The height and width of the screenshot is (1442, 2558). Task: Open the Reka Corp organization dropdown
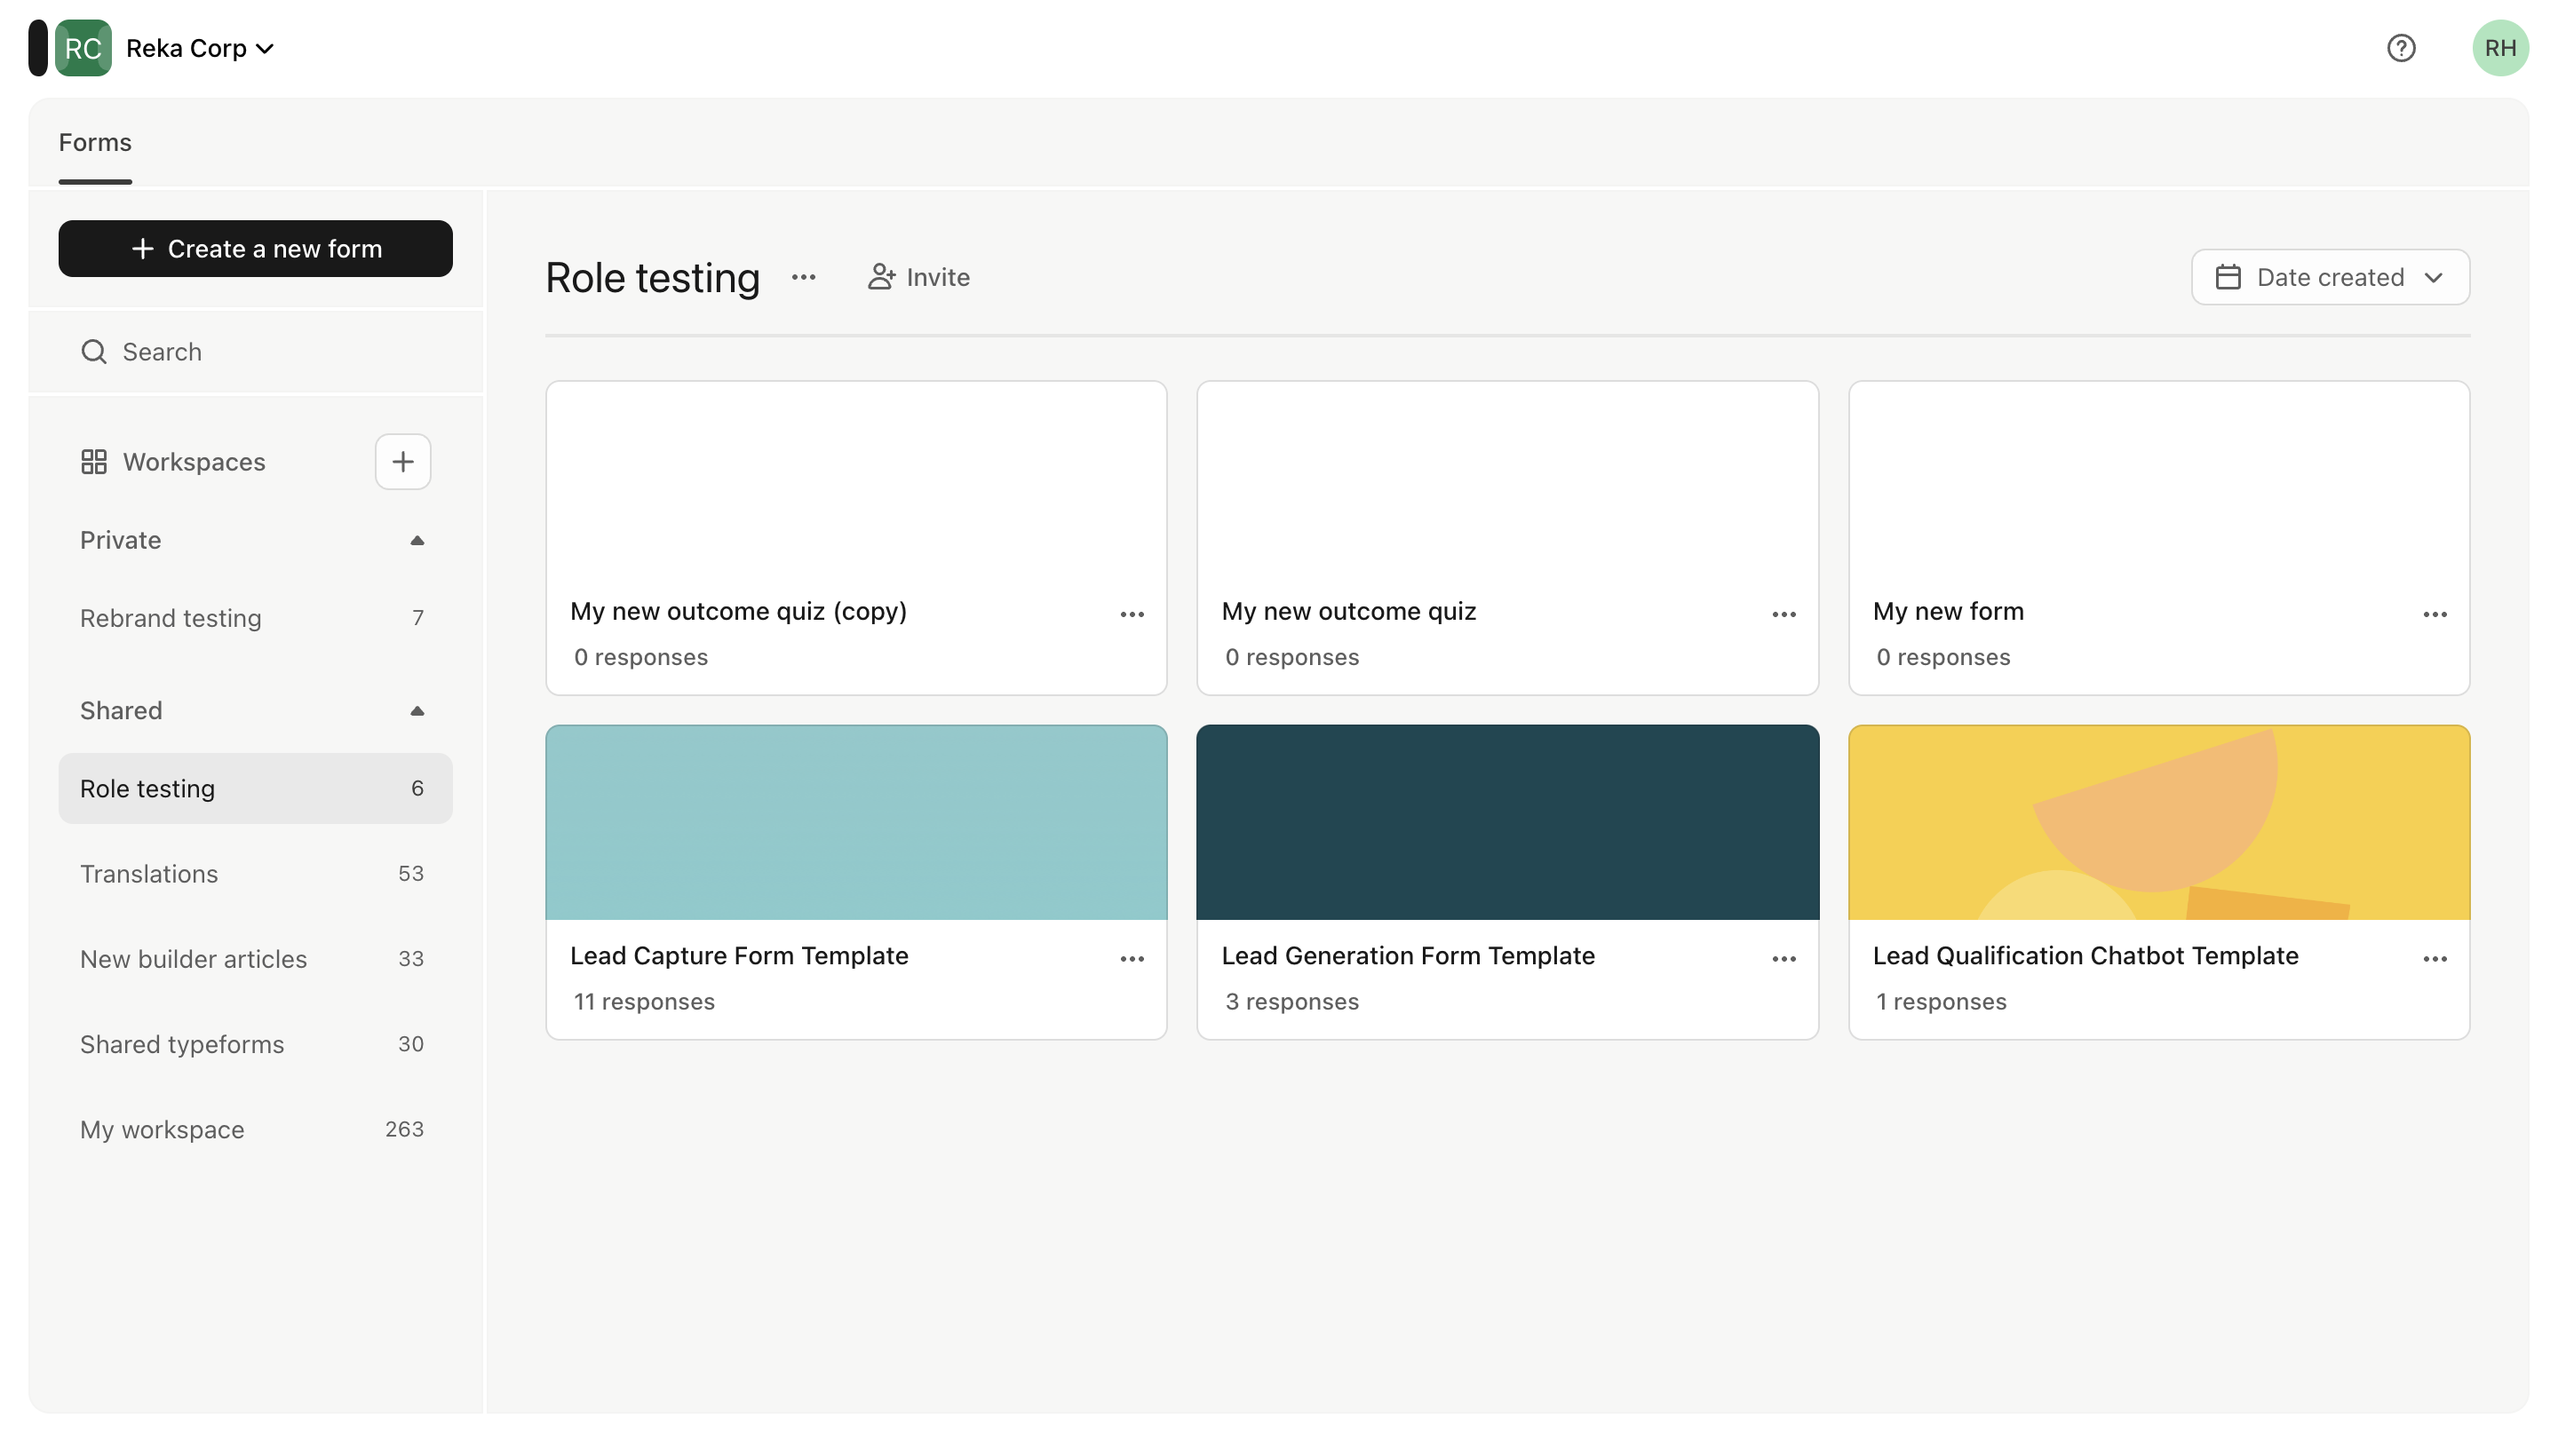(x=200, y=48)
